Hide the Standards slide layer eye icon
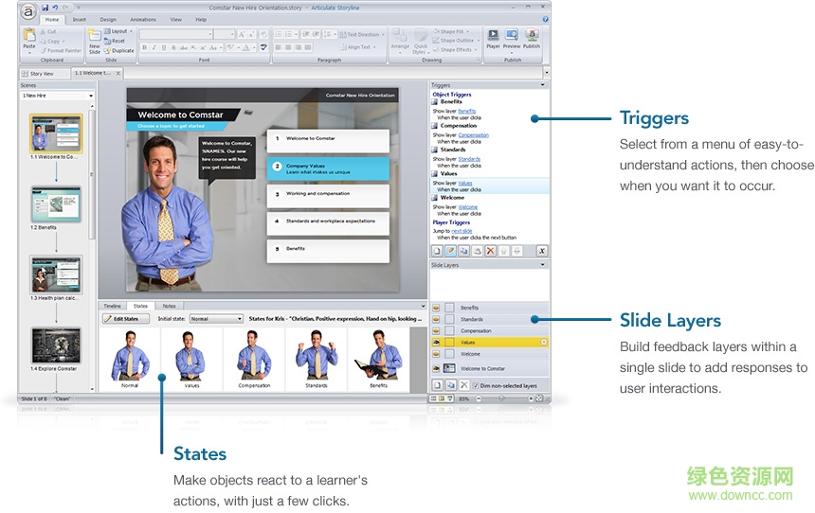Screen dimensions: 815x513 click(x=437, y=319)
